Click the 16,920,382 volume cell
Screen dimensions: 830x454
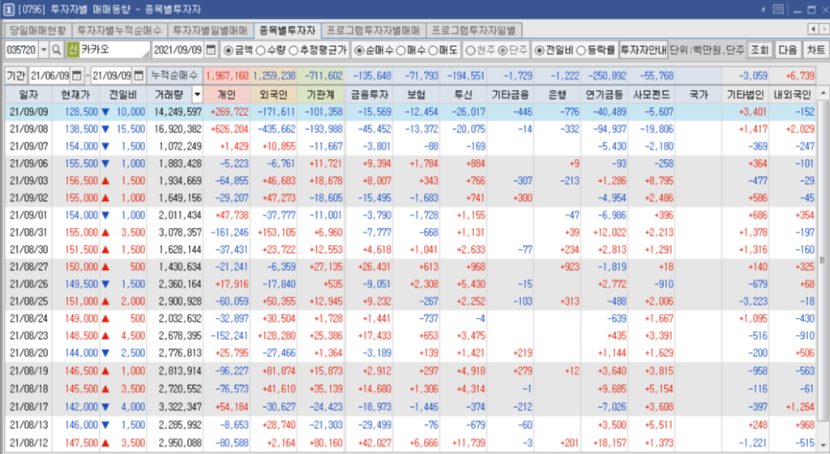pos(178,129)
